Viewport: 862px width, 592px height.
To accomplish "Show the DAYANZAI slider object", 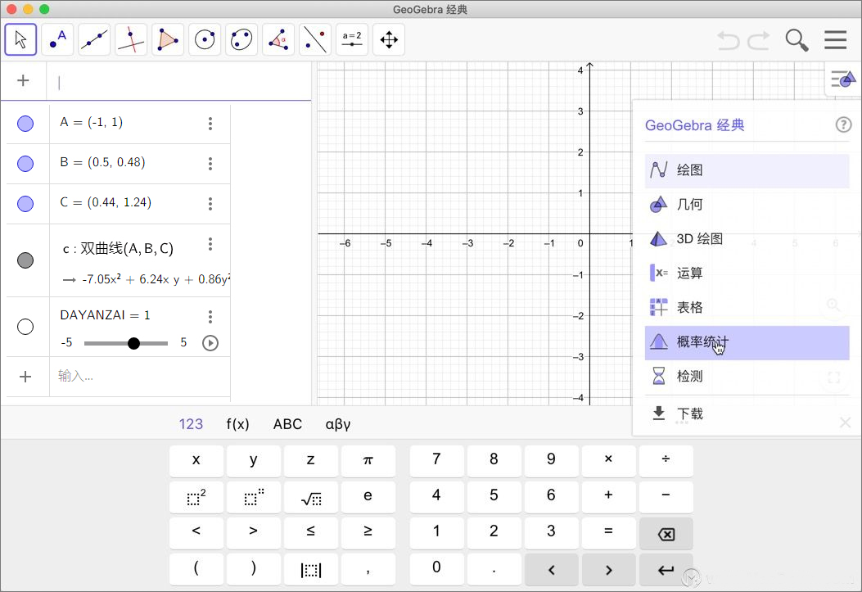I will click(25, 326).
